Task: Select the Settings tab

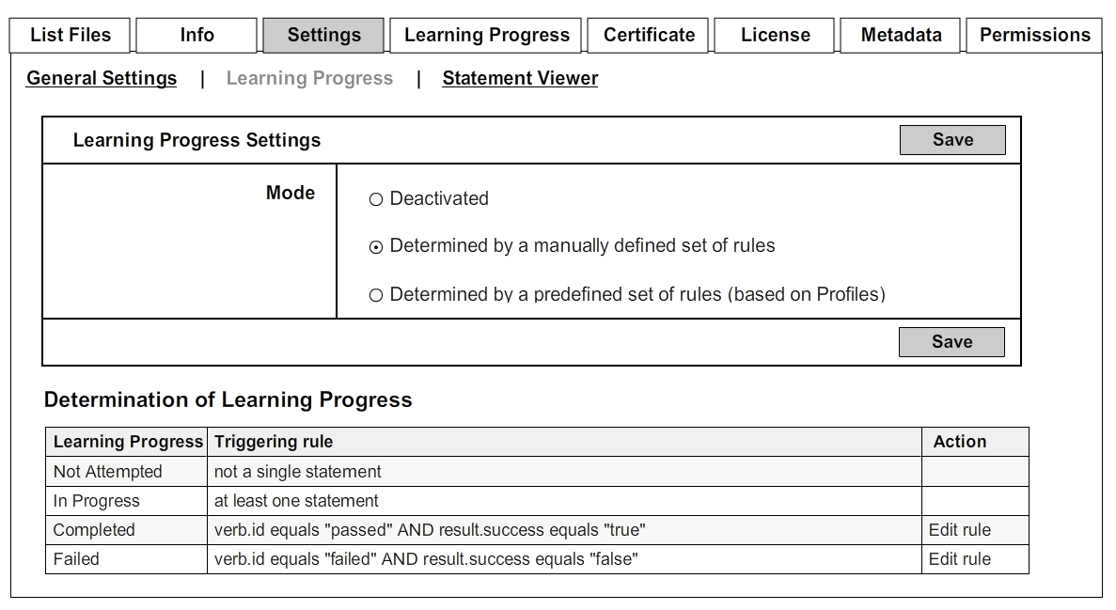Action: pyautogui.click(x=323, y=36)
